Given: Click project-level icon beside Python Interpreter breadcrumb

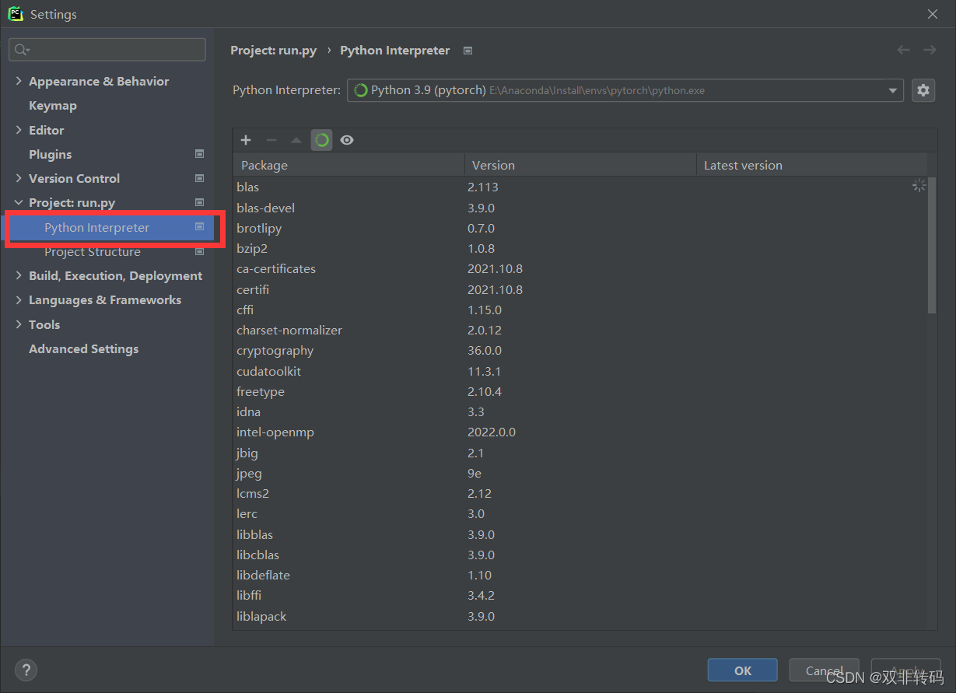Looking at the screenshot, I should pyautogui.click(x=467, y=51).
